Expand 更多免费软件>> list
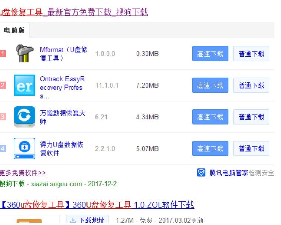 (23, 173)
